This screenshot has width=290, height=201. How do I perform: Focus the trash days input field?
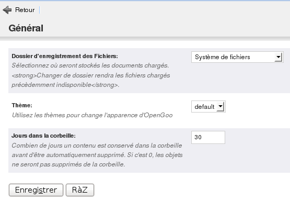(208, 137)
